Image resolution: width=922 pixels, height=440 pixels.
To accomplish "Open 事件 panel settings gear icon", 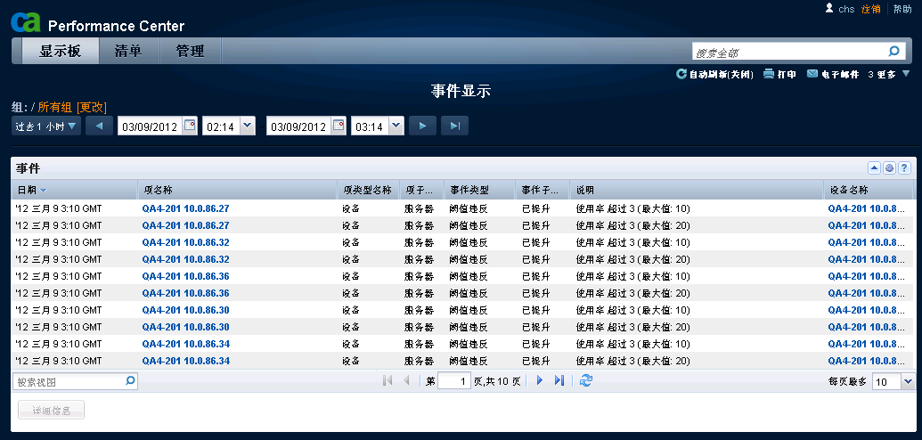I will tap(889, 168).
